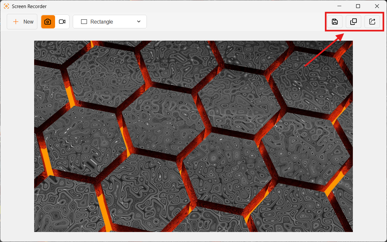Maximize the Screen Recorder window

(358, 6)
